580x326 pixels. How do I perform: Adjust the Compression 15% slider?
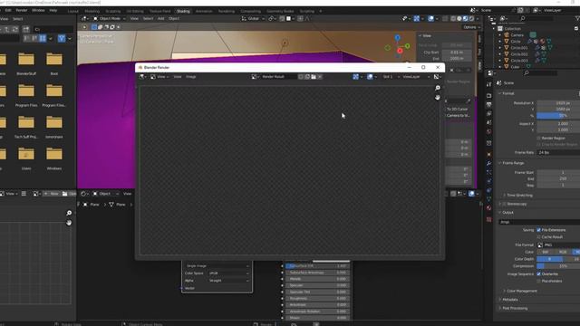558,266
